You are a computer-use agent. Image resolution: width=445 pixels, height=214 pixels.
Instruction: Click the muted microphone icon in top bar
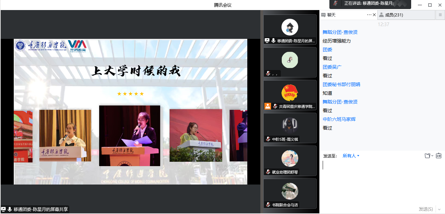click(335, 3)
